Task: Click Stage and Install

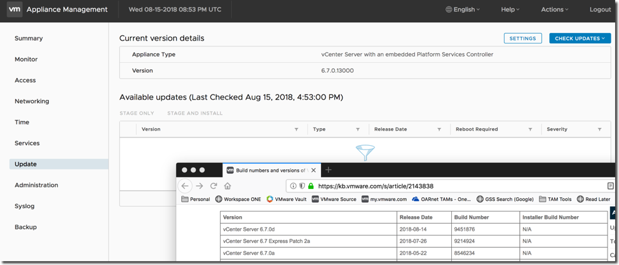Action: coord(194,113)
